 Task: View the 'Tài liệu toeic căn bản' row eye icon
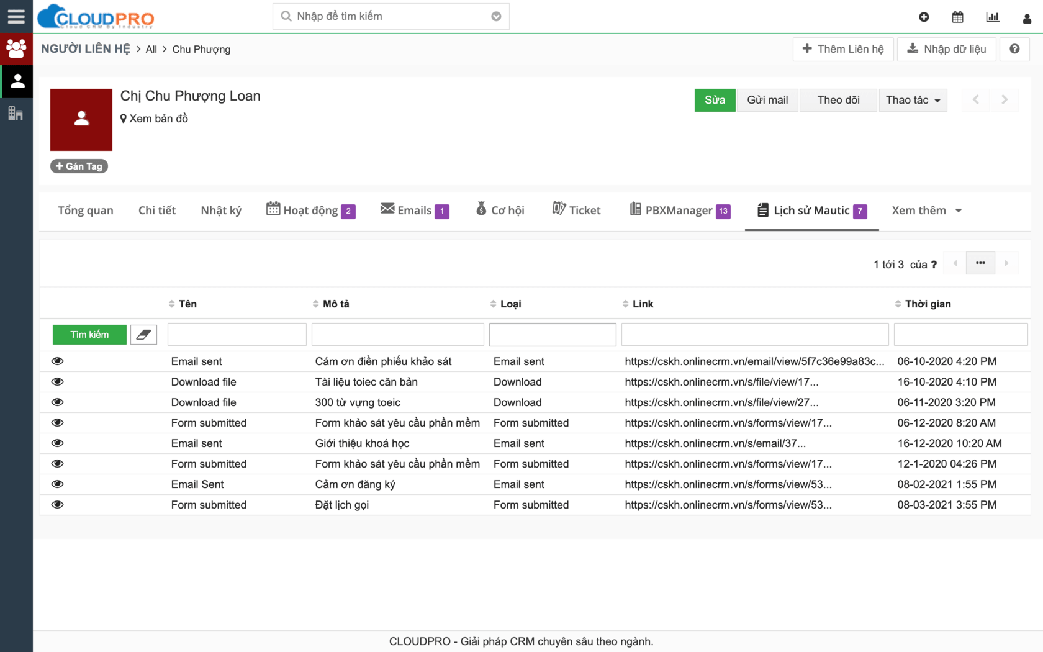tap(58, 382)
